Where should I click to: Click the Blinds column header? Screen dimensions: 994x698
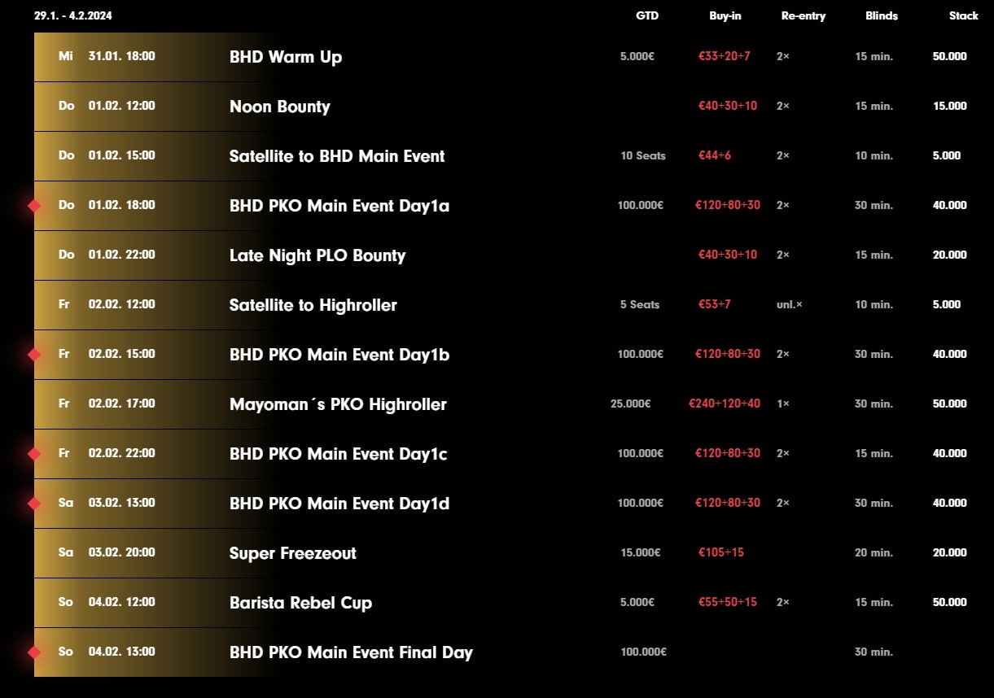pyautogui.click(x=882, y=15)
